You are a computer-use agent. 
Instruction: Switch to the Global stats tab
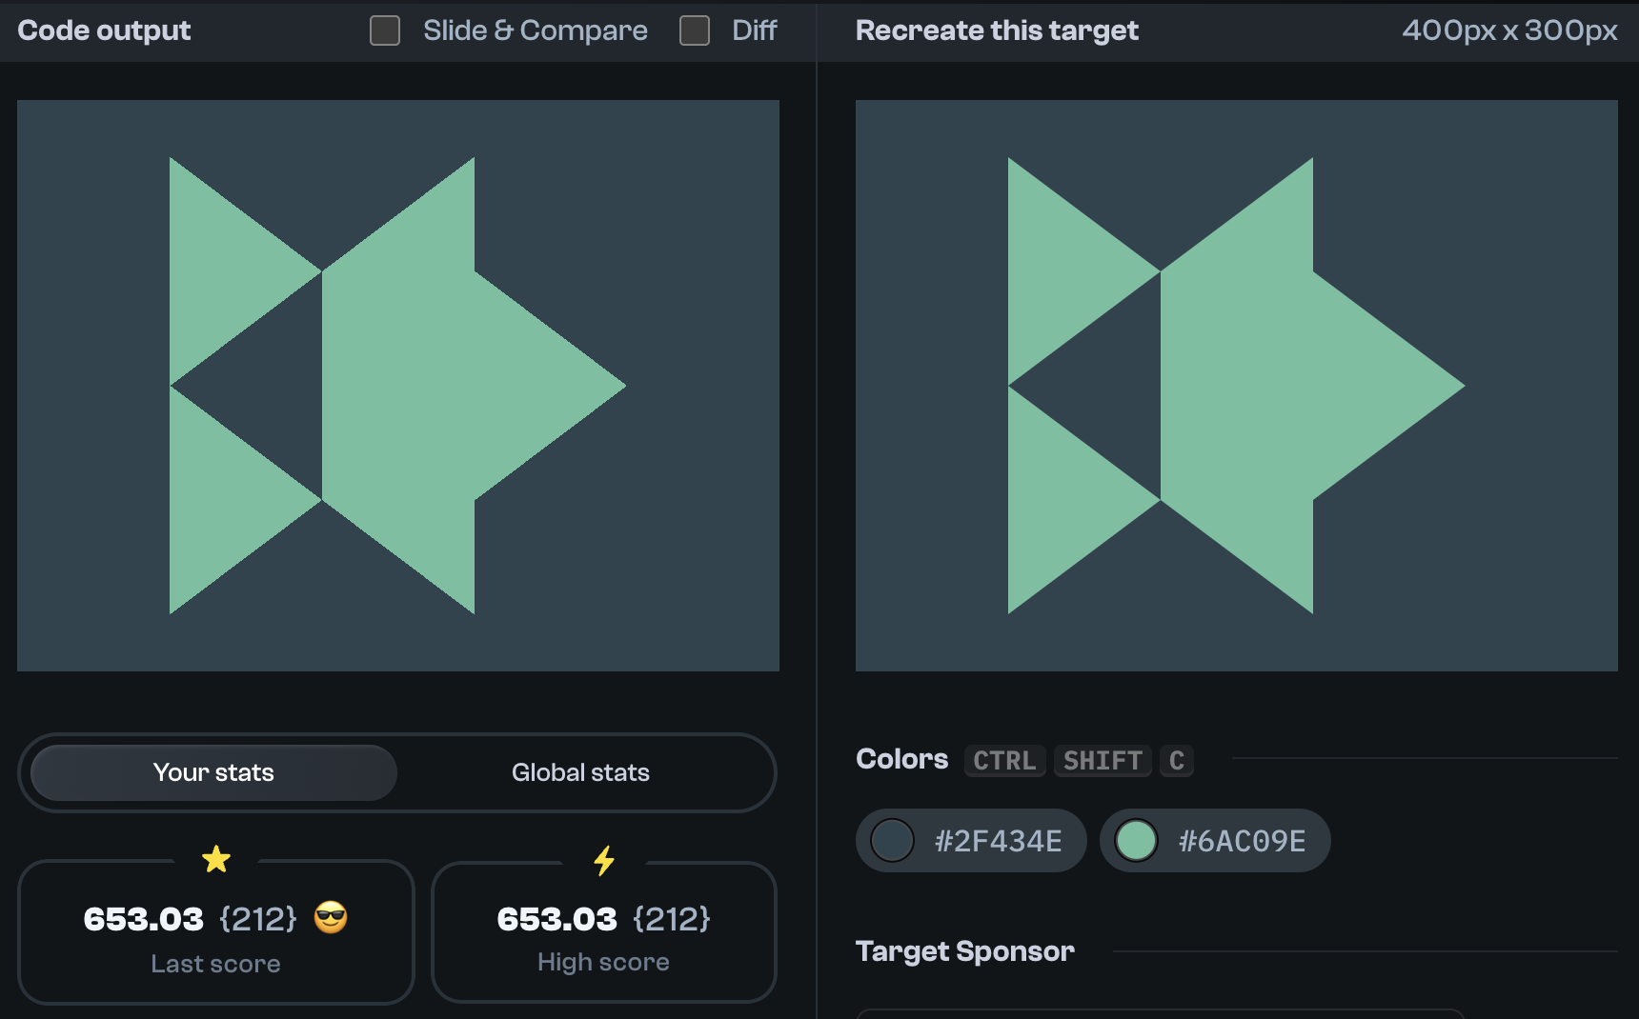(580, 772)
